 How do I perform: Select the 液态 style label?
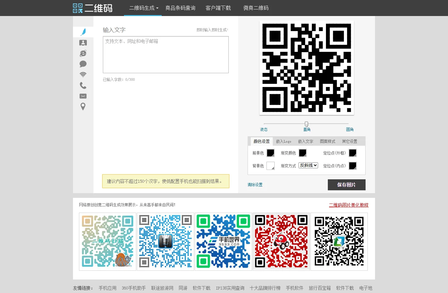coord(264,129)
